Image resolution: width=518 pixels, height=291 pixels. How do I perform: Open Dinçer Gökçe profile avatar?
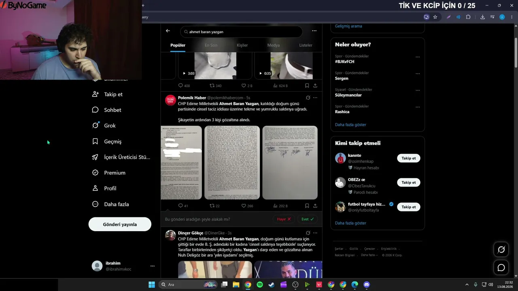pos(170,236)
